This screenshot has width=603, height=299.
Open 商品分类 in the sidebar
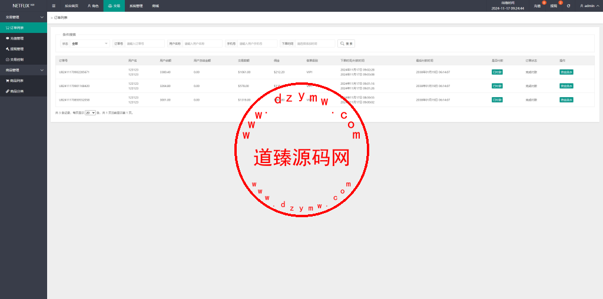click(24, 91)
